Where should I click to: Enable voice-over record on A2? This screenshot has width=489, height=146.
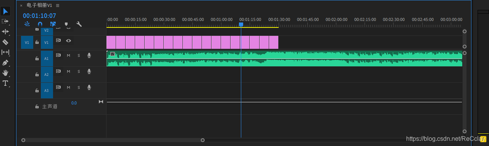(89, 71)
